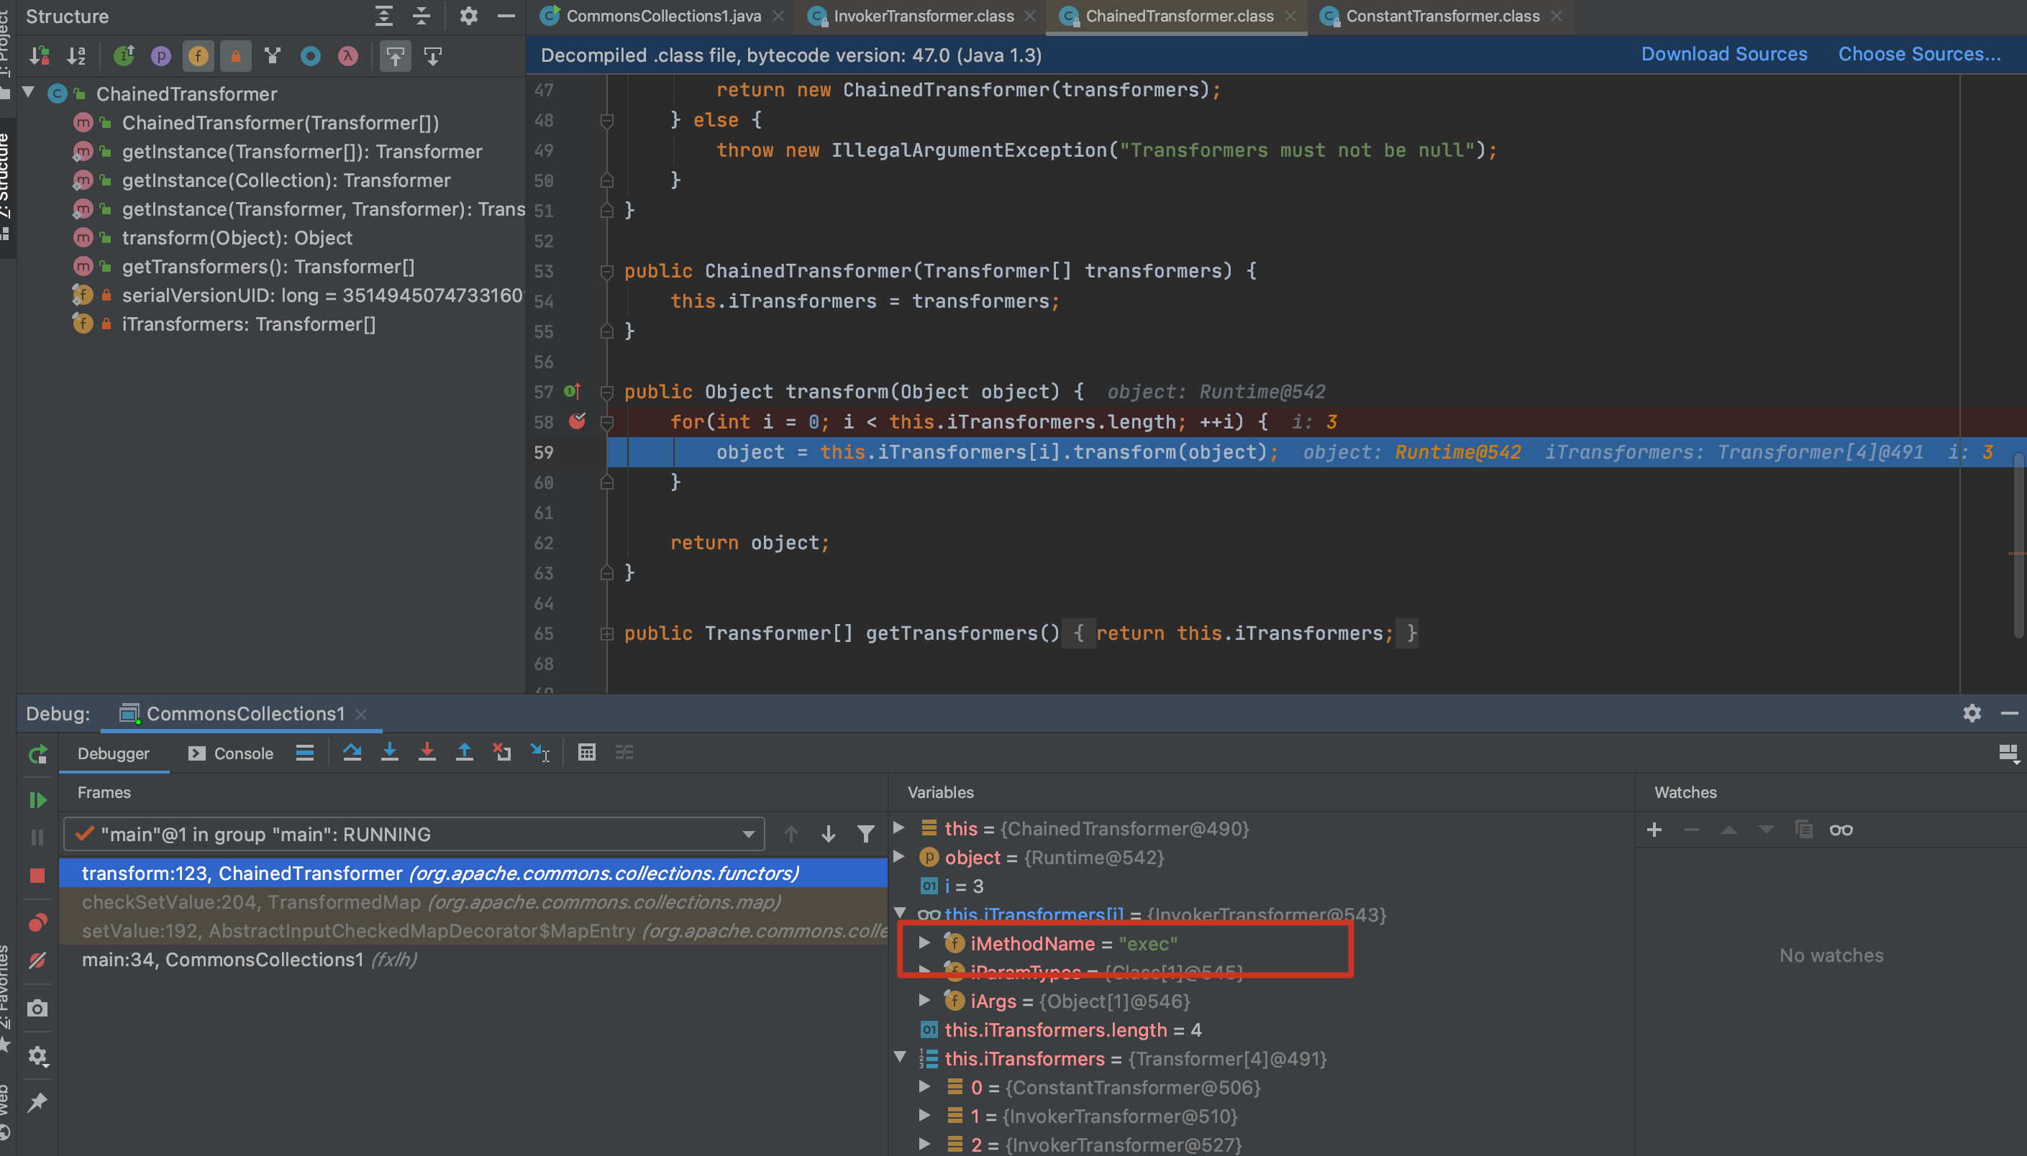Select frame main:34, CommonsCollections1

click(x=472, y=959)
